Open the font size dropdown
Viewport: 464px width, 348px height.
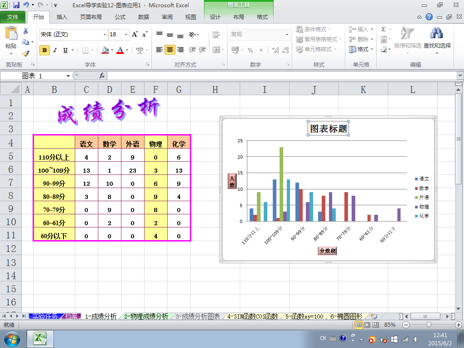(x=126, y=35)
